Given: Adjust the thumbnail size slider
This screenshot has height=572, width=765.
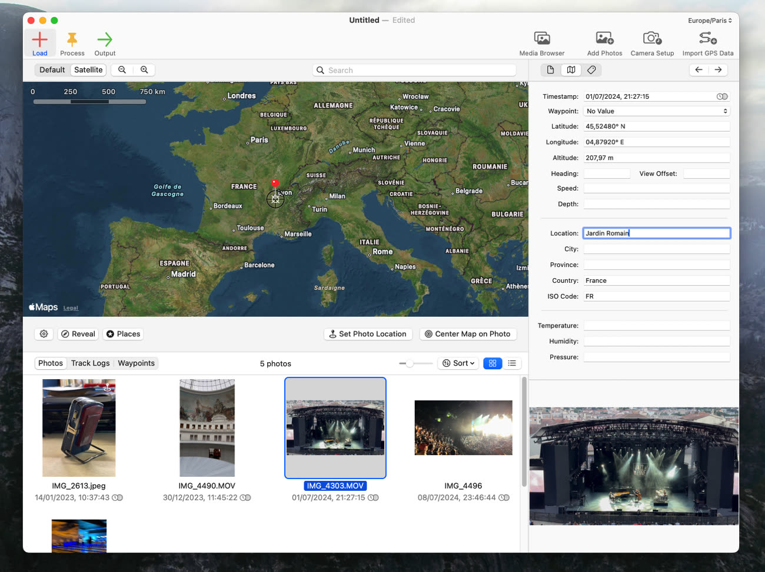Looking at the screenshot, I should (x=410, y=363).
